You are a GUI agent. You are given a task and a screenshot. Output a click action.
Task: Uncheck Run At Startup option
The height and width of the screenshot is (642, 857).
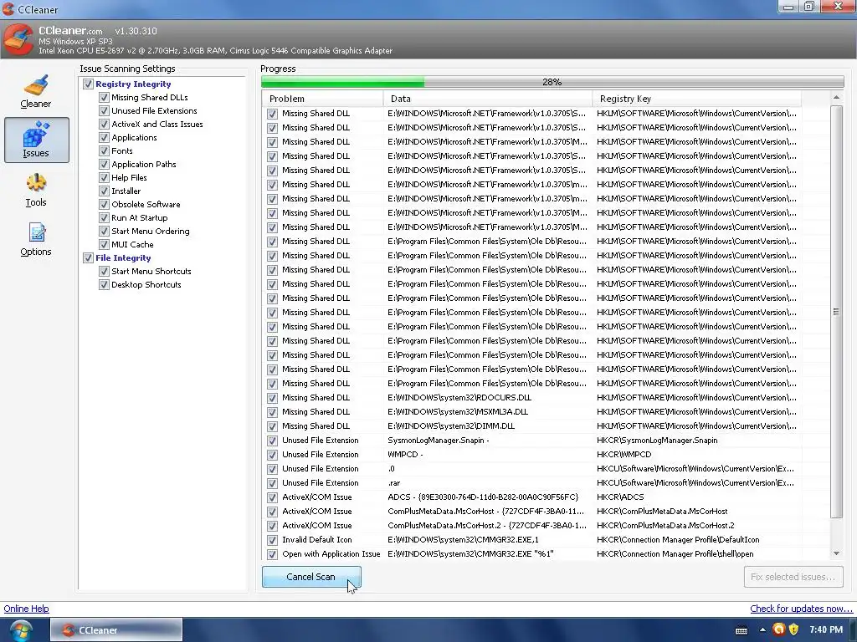click(104, 218)
